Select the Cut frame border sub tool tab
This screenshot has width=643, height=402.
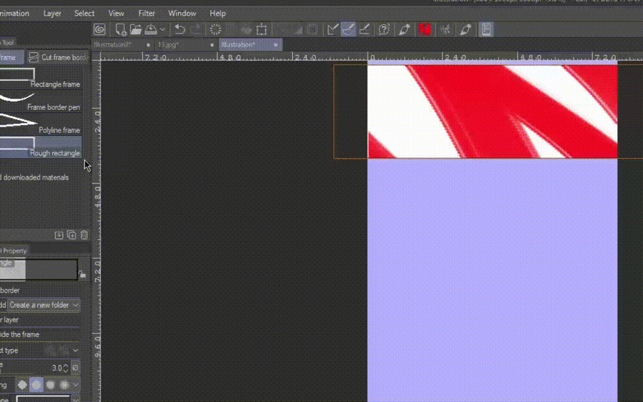point(58,58)
